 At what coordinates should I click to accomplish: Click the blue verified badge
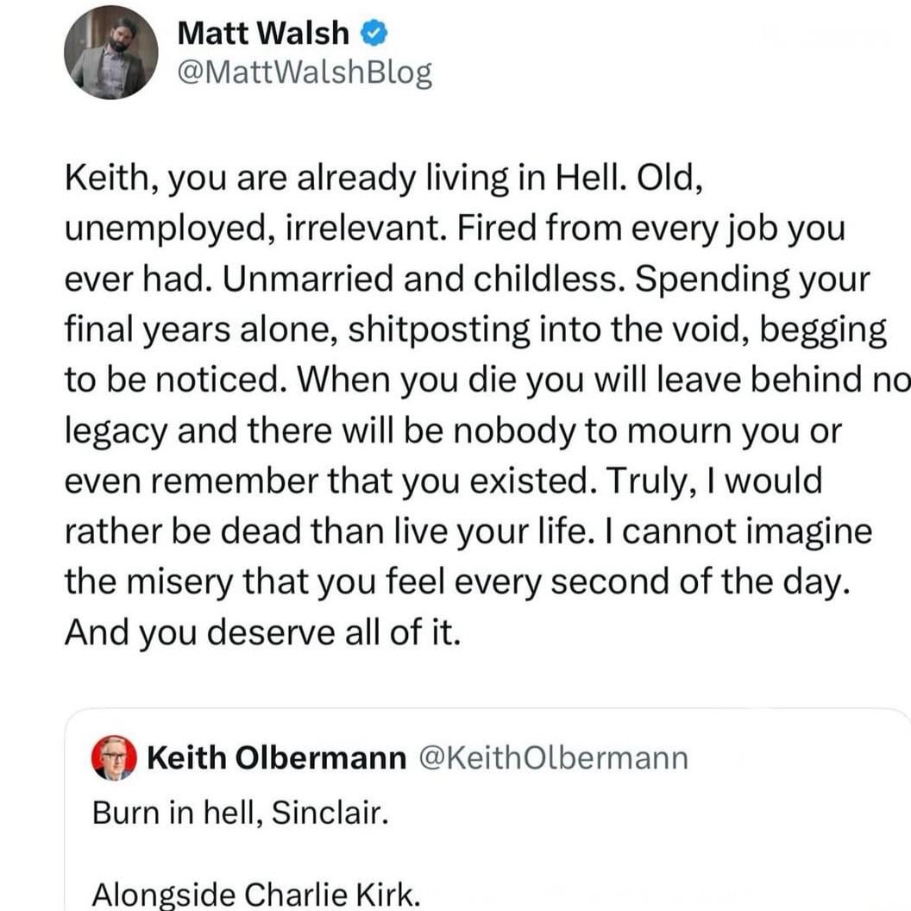(374, 33)
